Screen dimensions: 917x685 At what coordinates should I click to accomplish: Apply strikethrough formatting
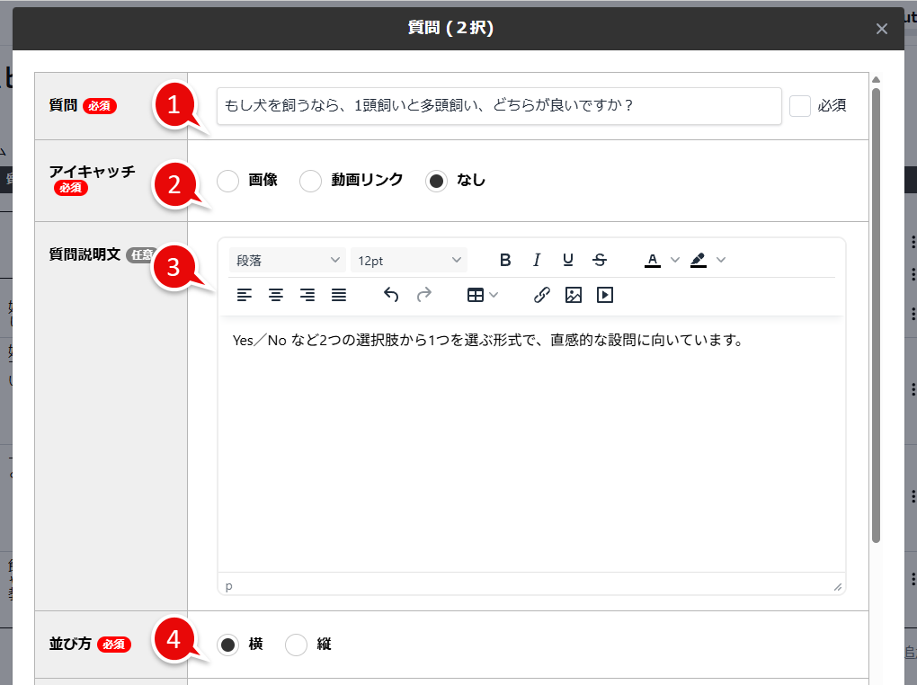tap(600, 260)
